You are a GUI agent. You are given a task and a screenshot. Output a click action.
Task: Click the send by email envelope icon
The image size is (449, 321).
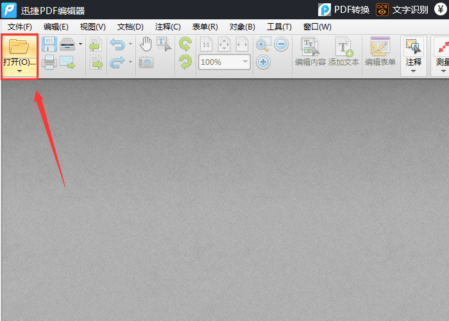(67, 62)
